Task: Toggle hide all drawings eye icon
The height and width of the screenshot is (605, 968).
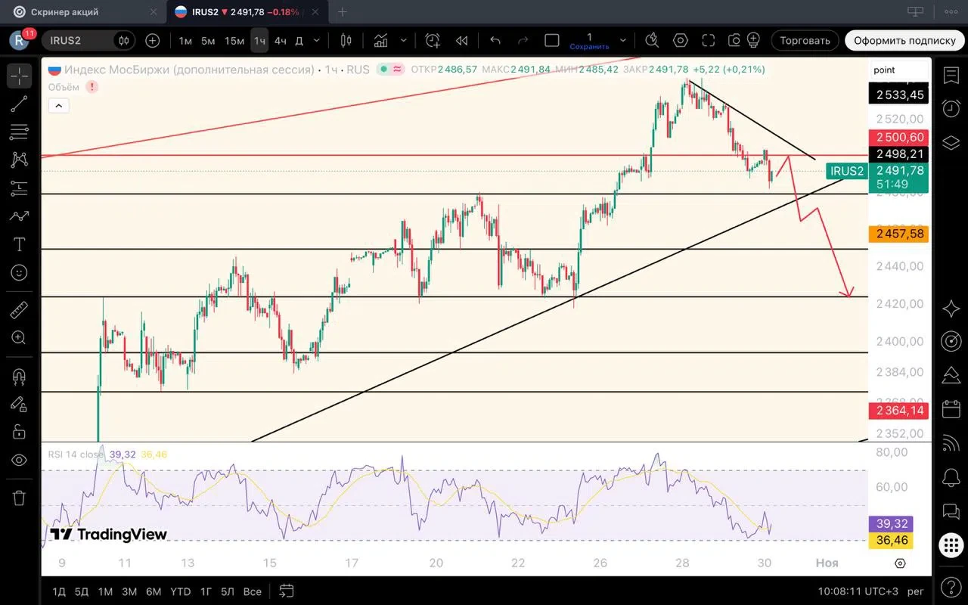Action: 19,460
